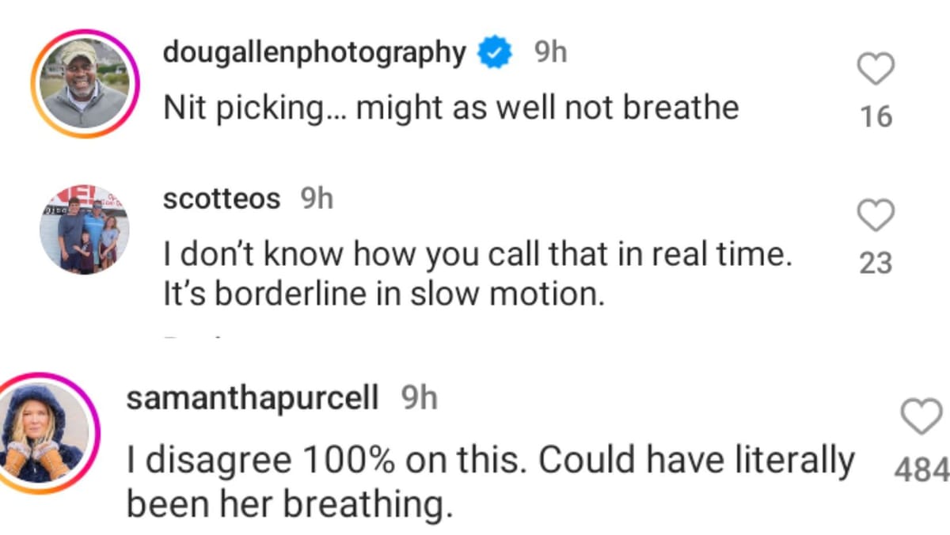Click the 9h timestamp beside dougallenphotography
950x535 pixels.
click(x=550, y=53)
